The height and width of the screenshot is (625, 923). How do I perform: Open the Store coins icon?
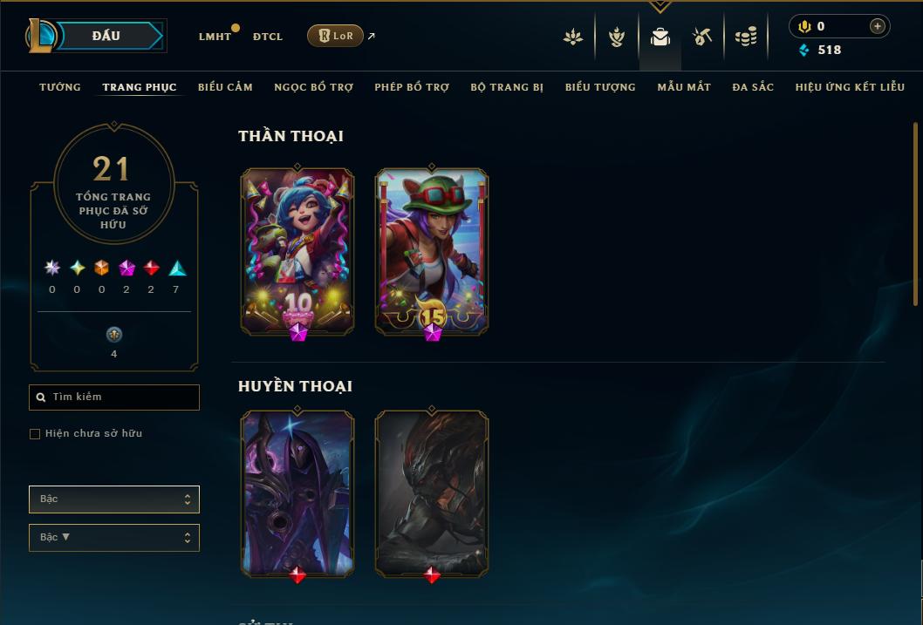(746, 37)
